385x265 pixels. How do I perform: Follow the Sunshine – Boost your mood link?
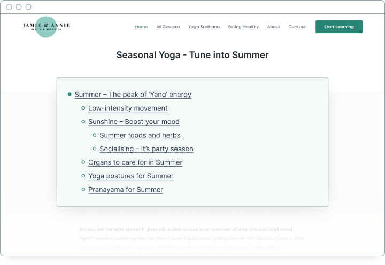pyautogui.click(x=134, y=122)
